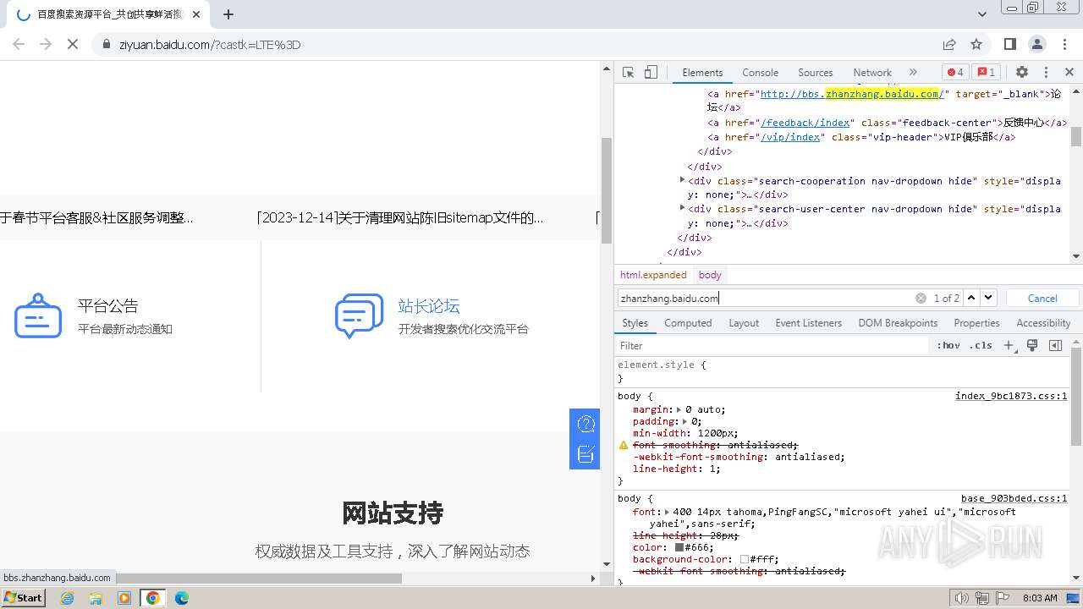
Task: Open Chrome three-dot menu
Action: click(1064, 44)
